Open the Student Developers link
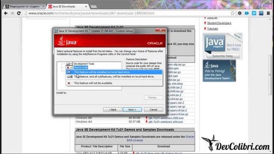Viewport: 274px width, 154px height. [219, 23]
